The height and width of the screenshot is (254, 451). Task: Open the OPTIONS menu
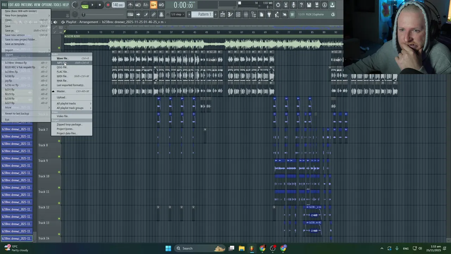click(x=47, y=5)
